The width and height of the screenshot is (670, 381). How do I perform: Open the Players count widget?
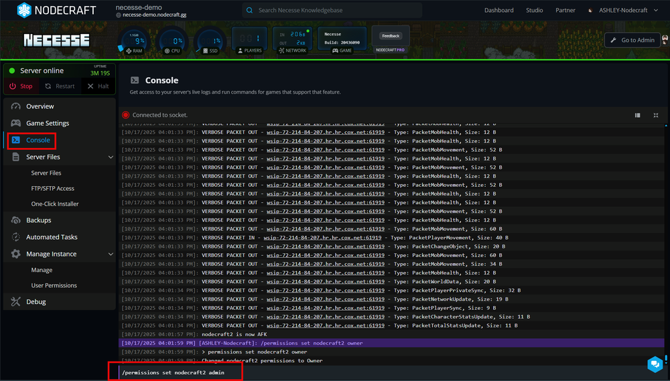click(249, 40)
